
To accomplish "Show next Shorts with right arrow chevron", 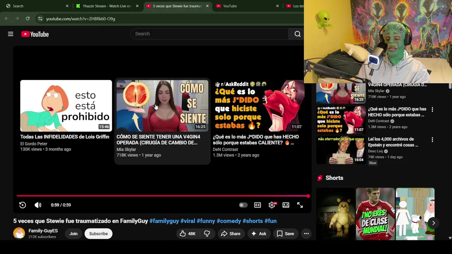I will (433, 223).
